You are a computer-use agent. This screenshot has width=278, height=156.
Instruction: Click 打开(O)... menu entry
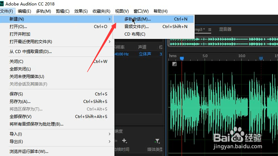[57, 27]
